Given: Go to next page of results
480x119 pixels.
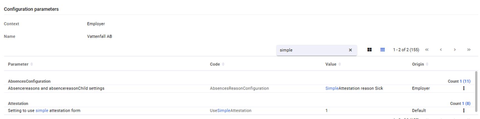Looking at the screenshot, I should (455, 50).
